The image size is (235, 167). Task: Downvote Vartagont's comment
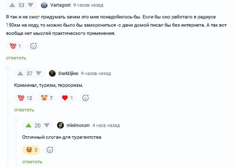pyautogui.click(x=31, y=5)
